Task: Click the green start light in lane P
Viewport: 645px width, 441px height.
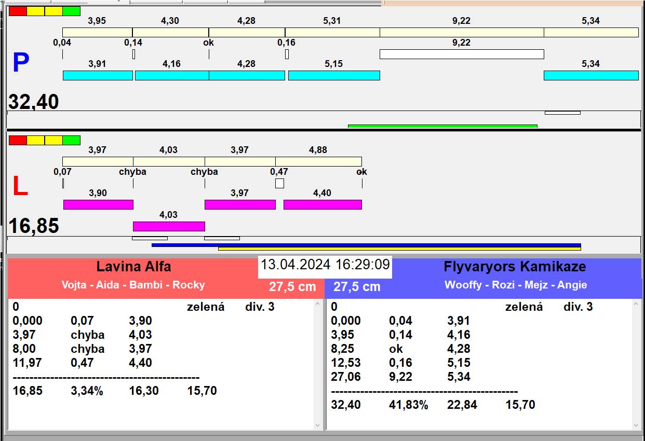Action: coord(71,11)
